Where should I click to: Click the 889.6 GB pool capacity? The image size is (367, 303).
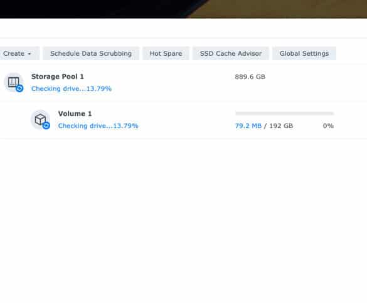(x=250, y=77)
